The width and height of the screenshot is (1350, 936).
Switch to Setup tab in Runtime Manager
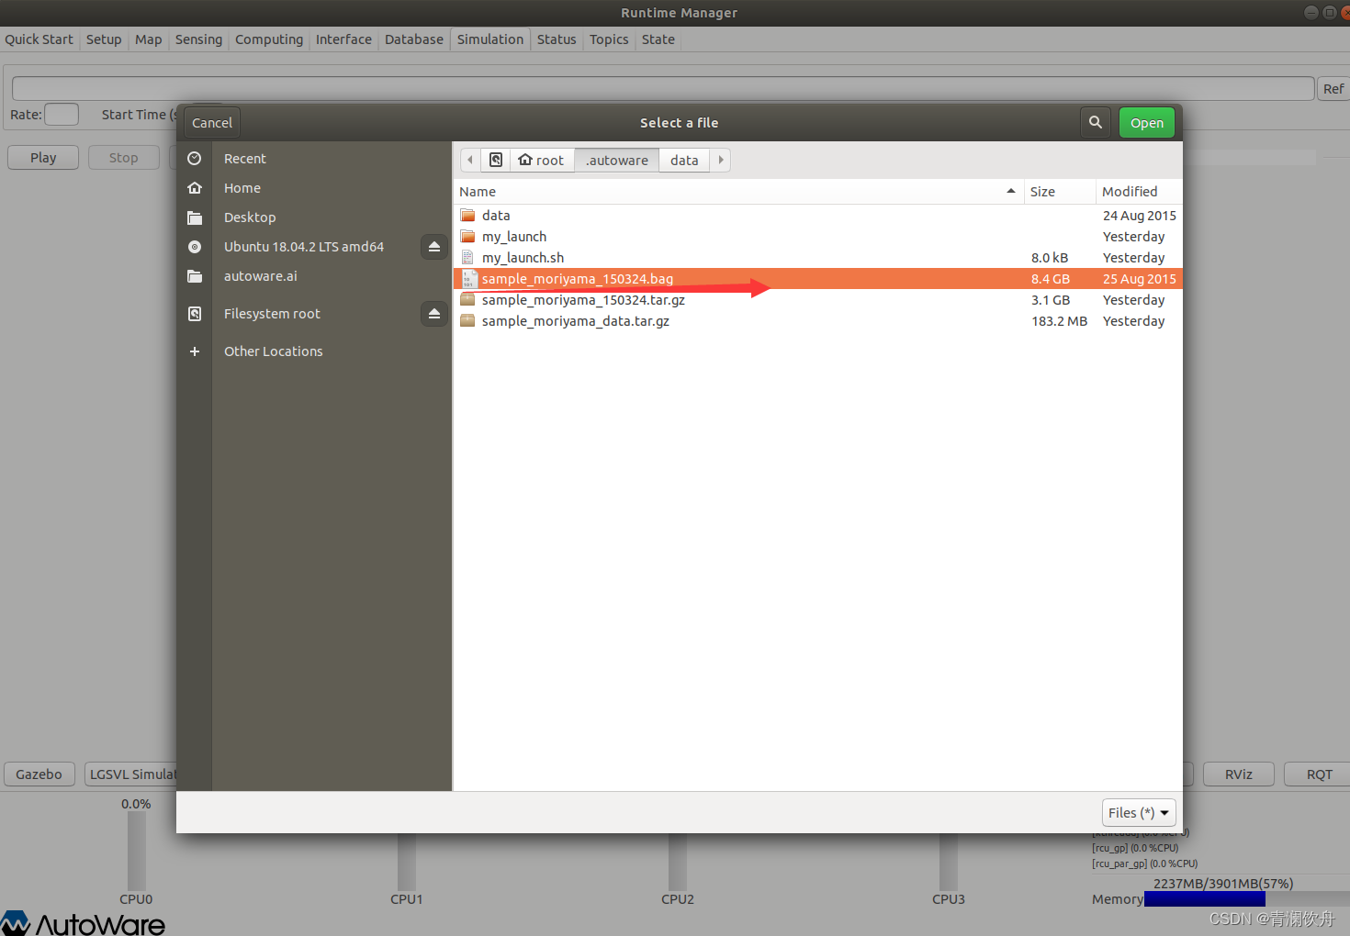(104, 39)
